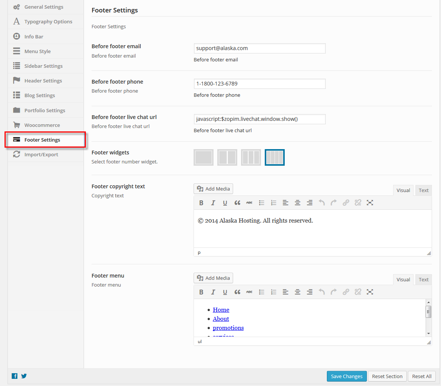Screen dimensions: 441x386
Task: Toggle fullscreen in Footer copyright text editor
Action: pos(370,203)
